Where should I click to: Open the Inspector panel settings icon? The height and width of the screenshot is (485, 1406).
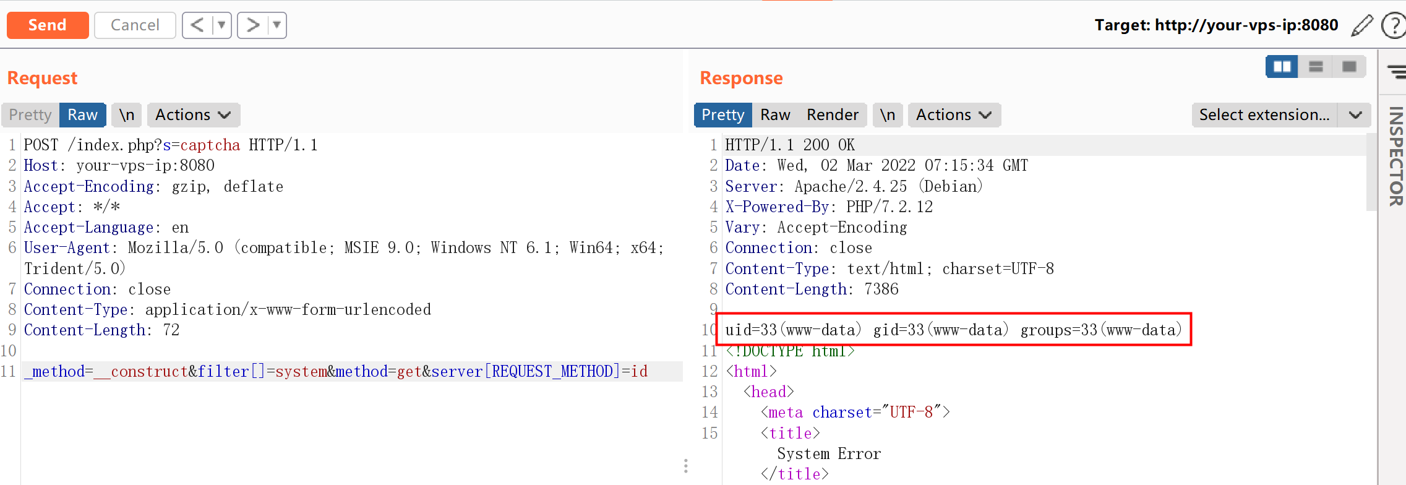pos(1396,72)
